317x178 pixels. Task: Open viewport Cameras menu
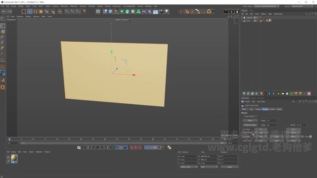pos(20,16)
